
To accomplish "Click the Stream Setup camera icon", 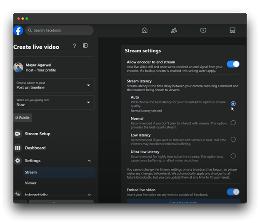I will [x=18, y=134].
